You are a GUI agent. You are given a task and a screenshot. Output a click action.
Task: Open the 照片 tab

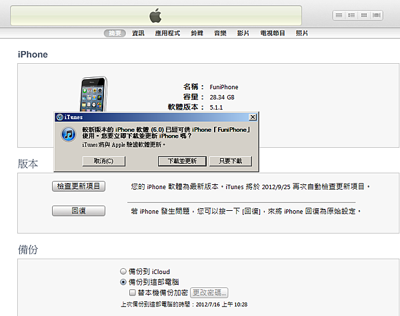coord(302,33)
